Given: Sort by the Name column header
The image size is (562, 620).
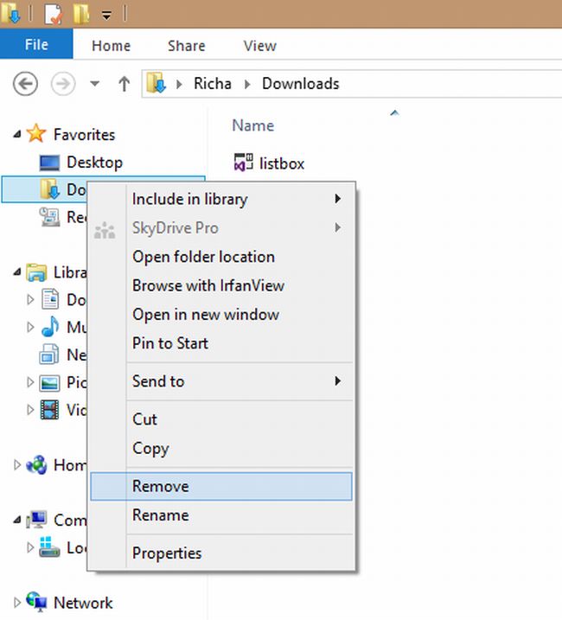Looking at the screenshot, I should [x=253, y=125].
